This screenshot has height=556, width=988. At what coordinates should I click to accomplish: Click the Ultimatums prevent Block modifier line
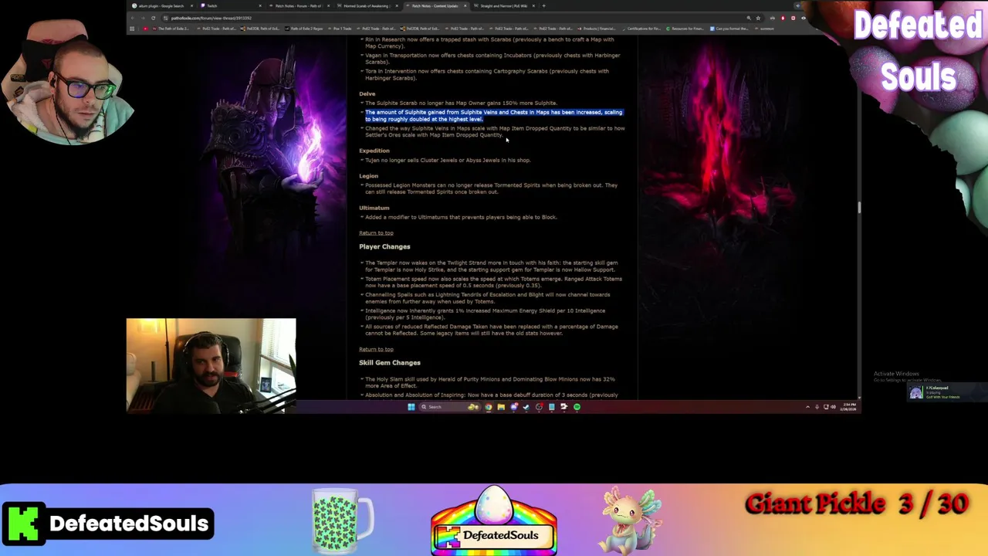point(461,217)
